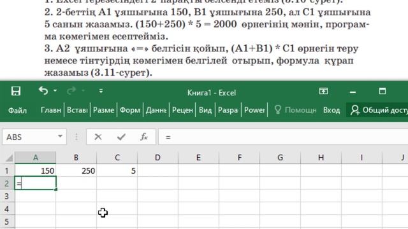Click cell C1 containing 5
The width and height of the screenshot is (408, 229).
point(117,170)
